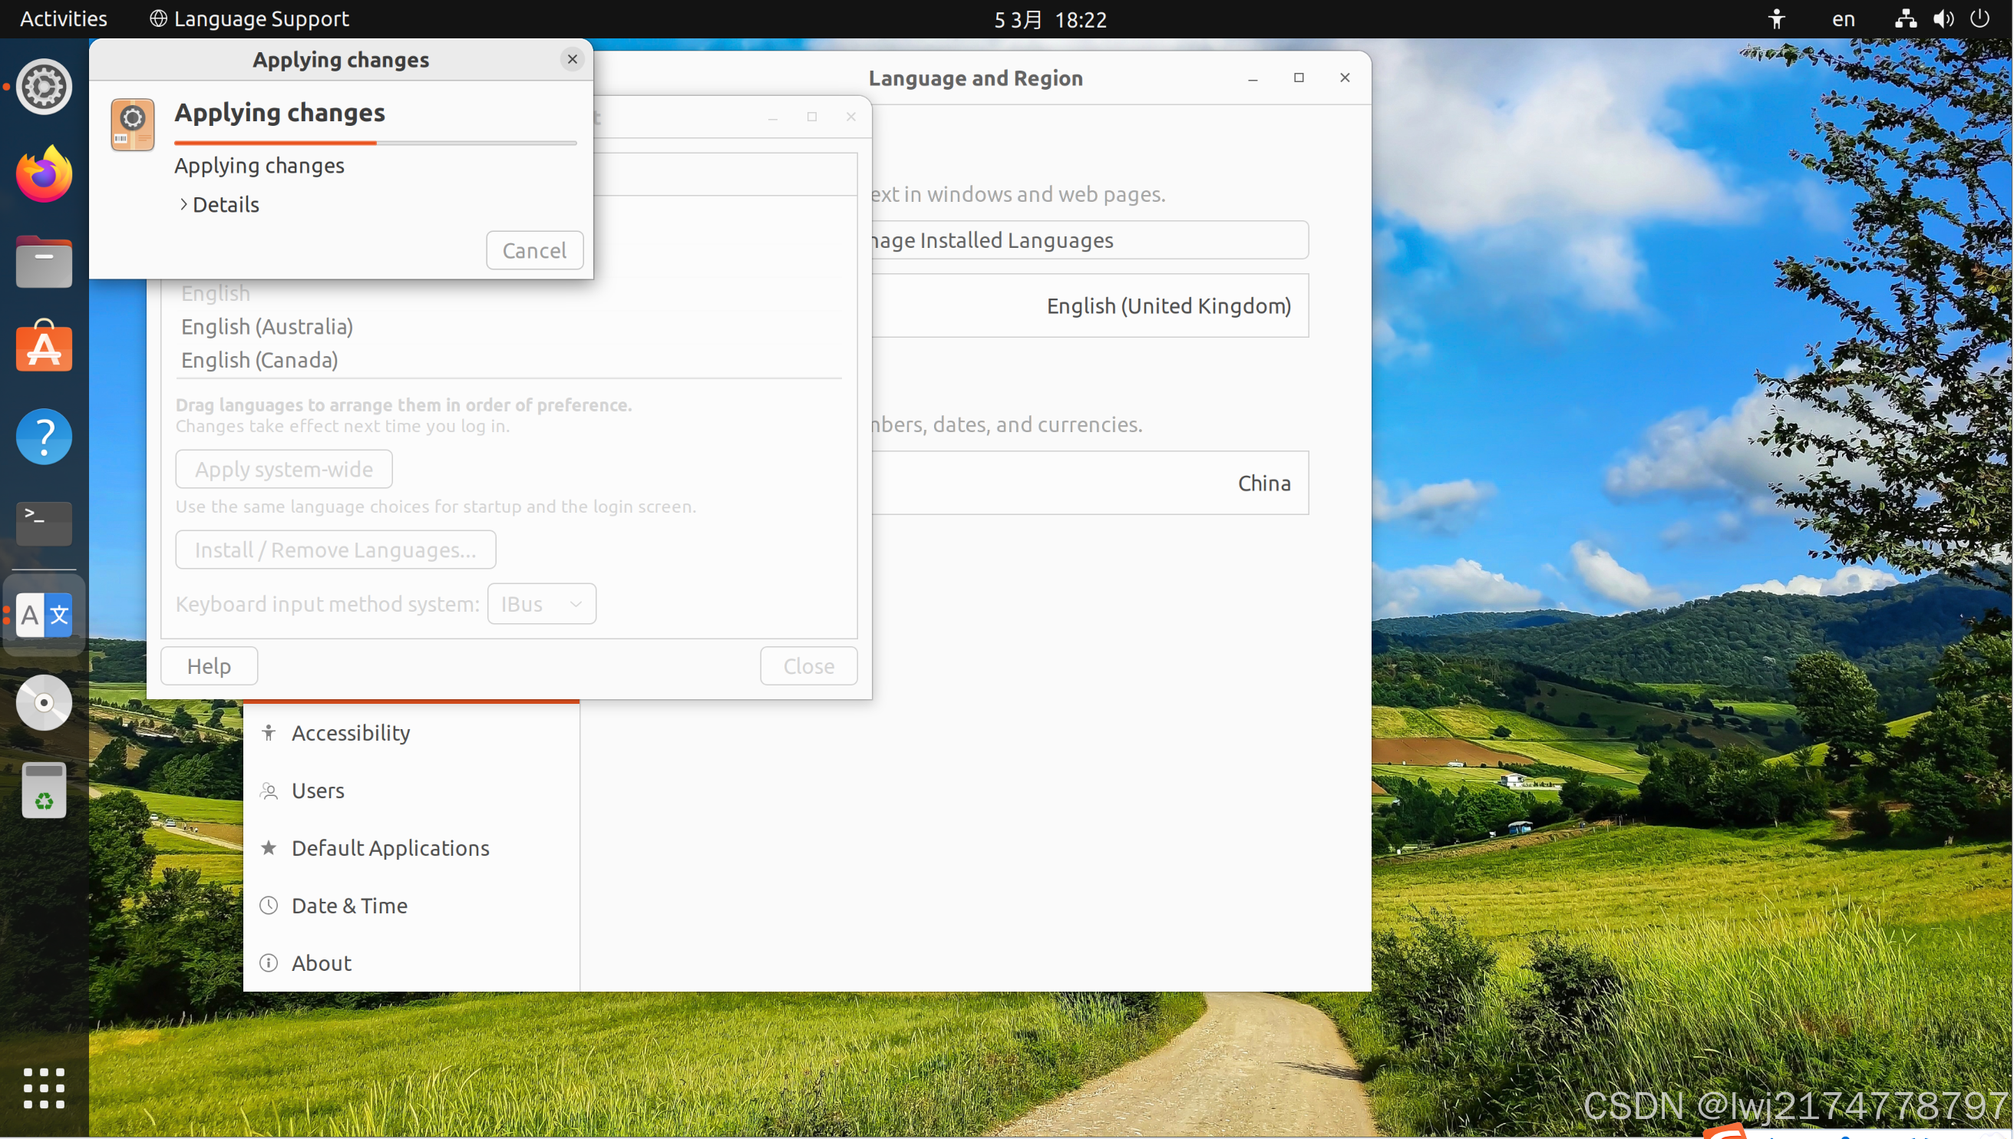The image size is (2014, 1139).
Task: Click Apply system-wide button
Action: (x=284, y=470)
